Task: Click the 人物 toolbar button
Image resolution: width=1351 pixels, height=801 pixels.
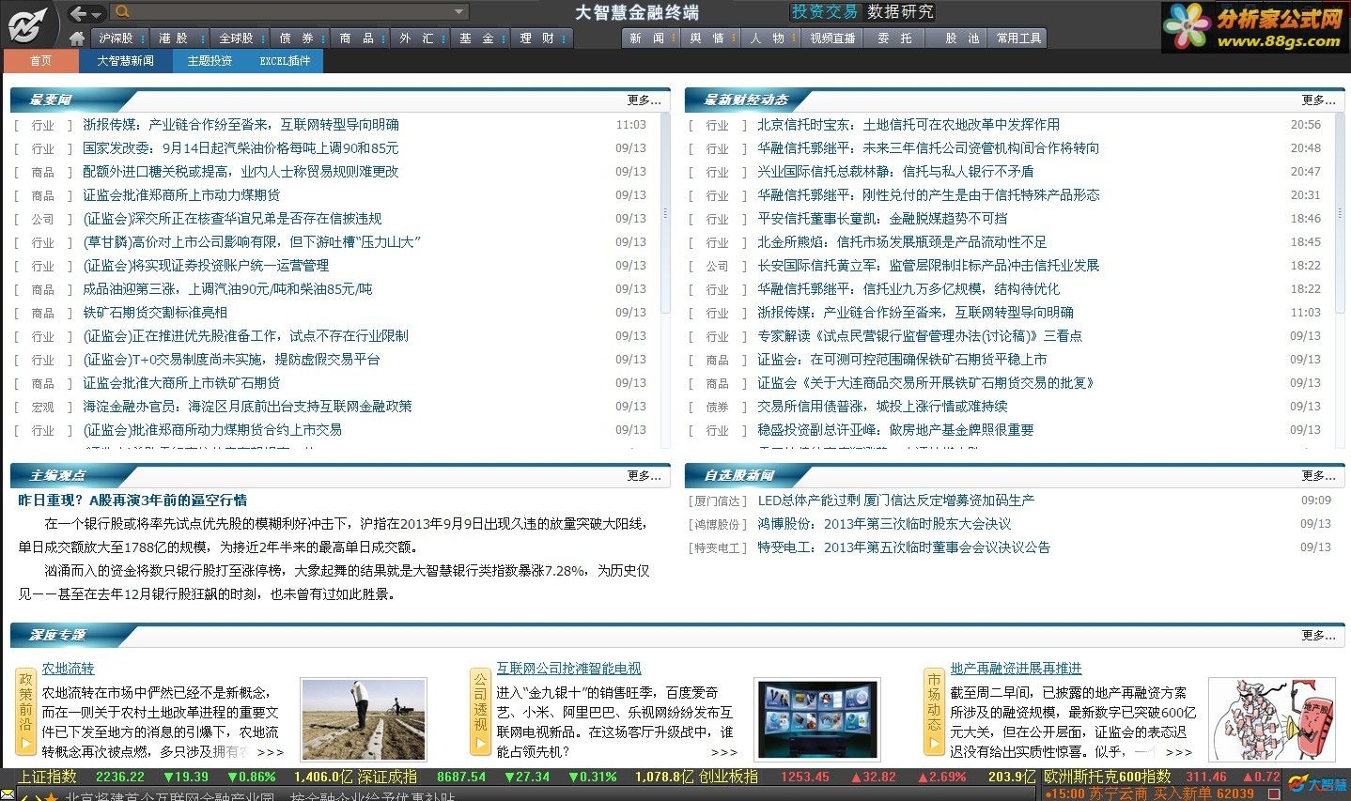Action: 771,39
